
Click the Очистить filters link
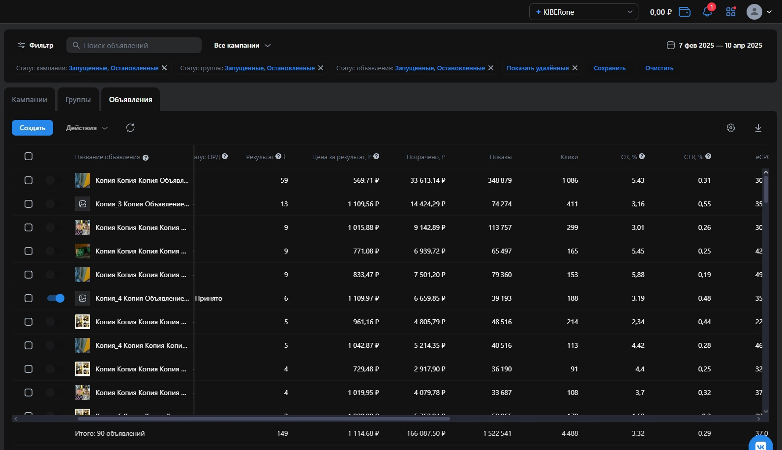click(x=659, y=68)
